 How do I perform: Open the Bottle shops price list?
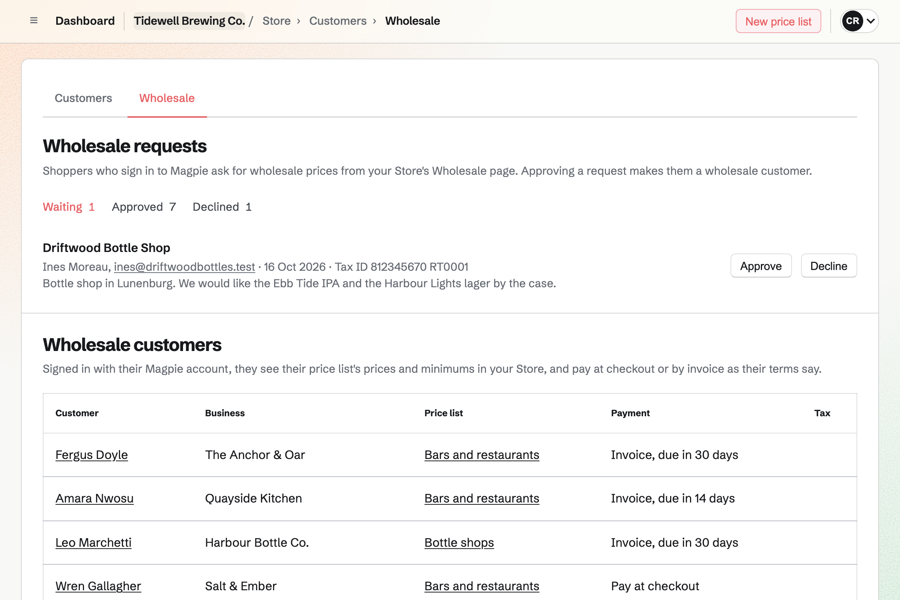(x=459, y=543)
